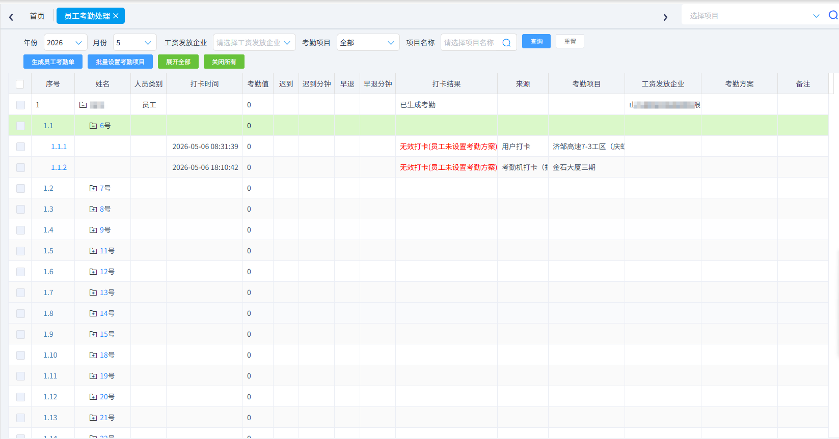Click the 查询 button

pos(536,42)
